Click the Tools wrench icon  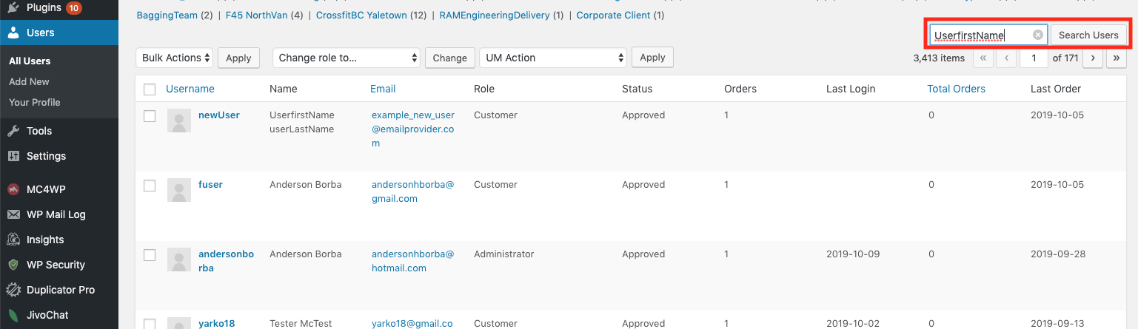tap(13, 131)
